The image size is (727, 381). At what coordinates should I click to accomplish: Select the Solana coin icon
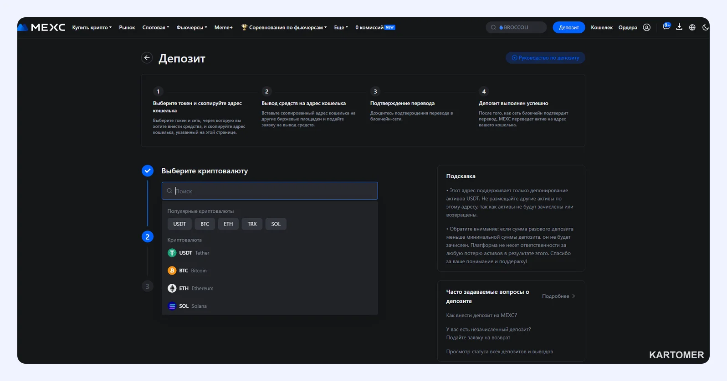tap(172, 306)
